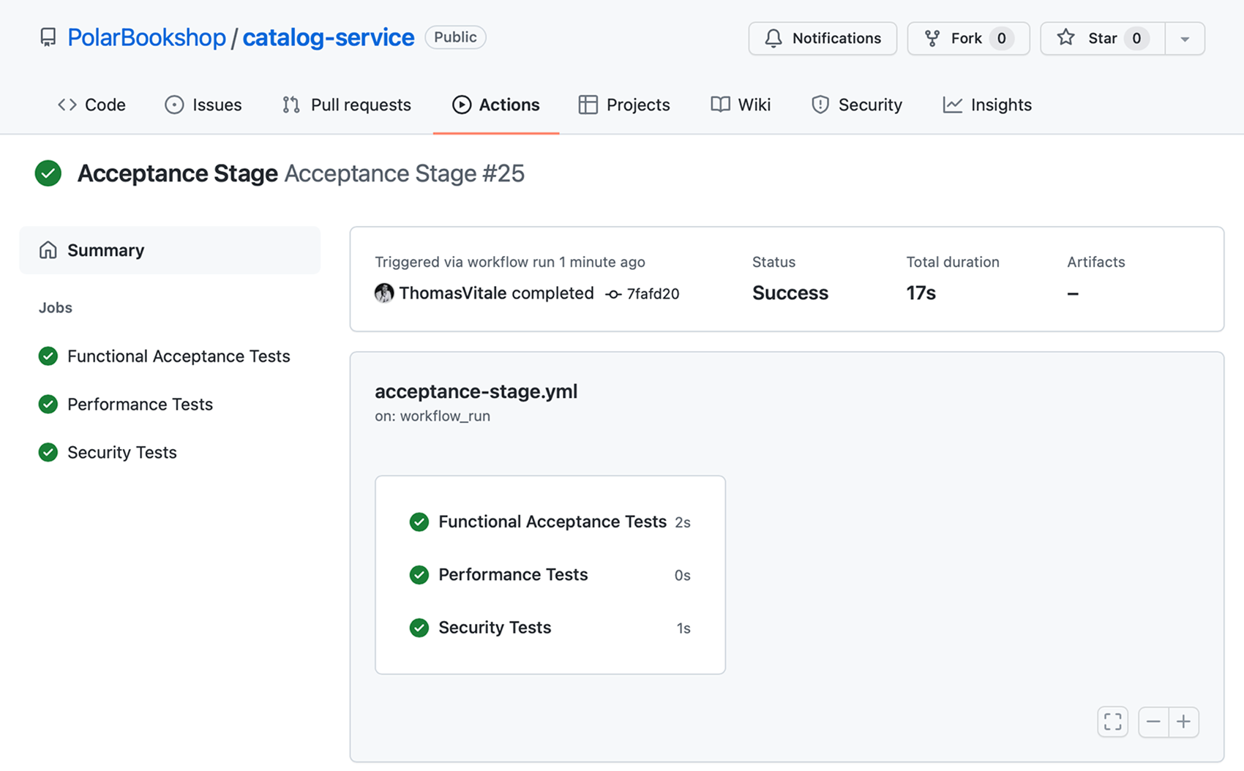Select the Actions tab
Image resolution: width=1244 pixels, height=771 pixels.
[496, 105]
